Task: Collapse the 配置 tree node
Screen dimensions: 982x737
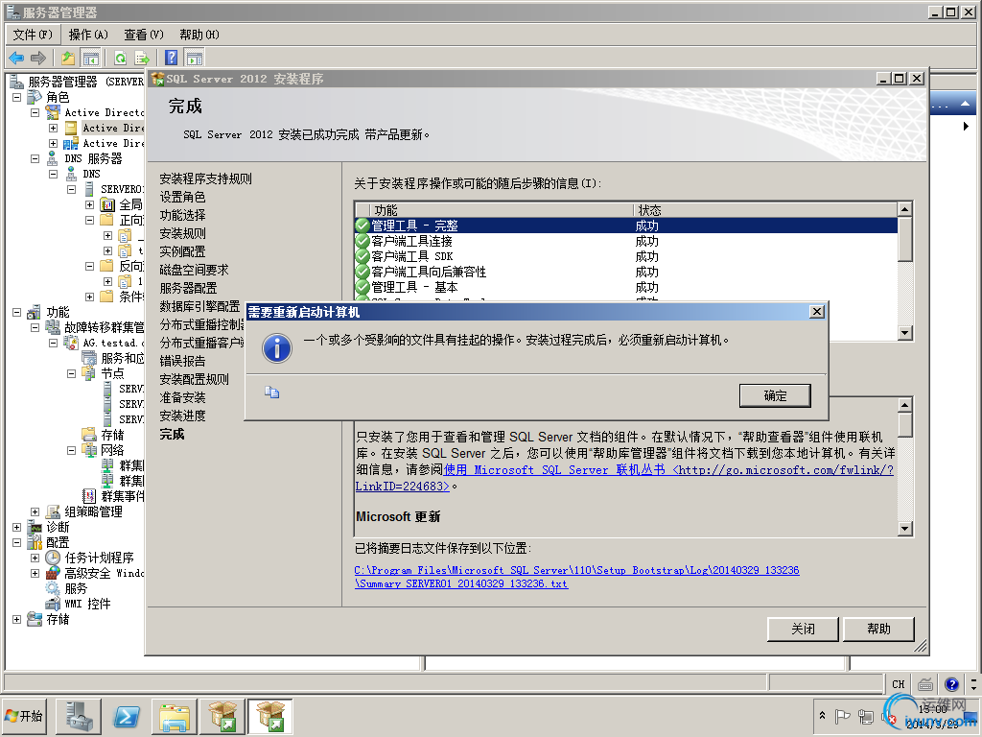Action: point(17,543)
